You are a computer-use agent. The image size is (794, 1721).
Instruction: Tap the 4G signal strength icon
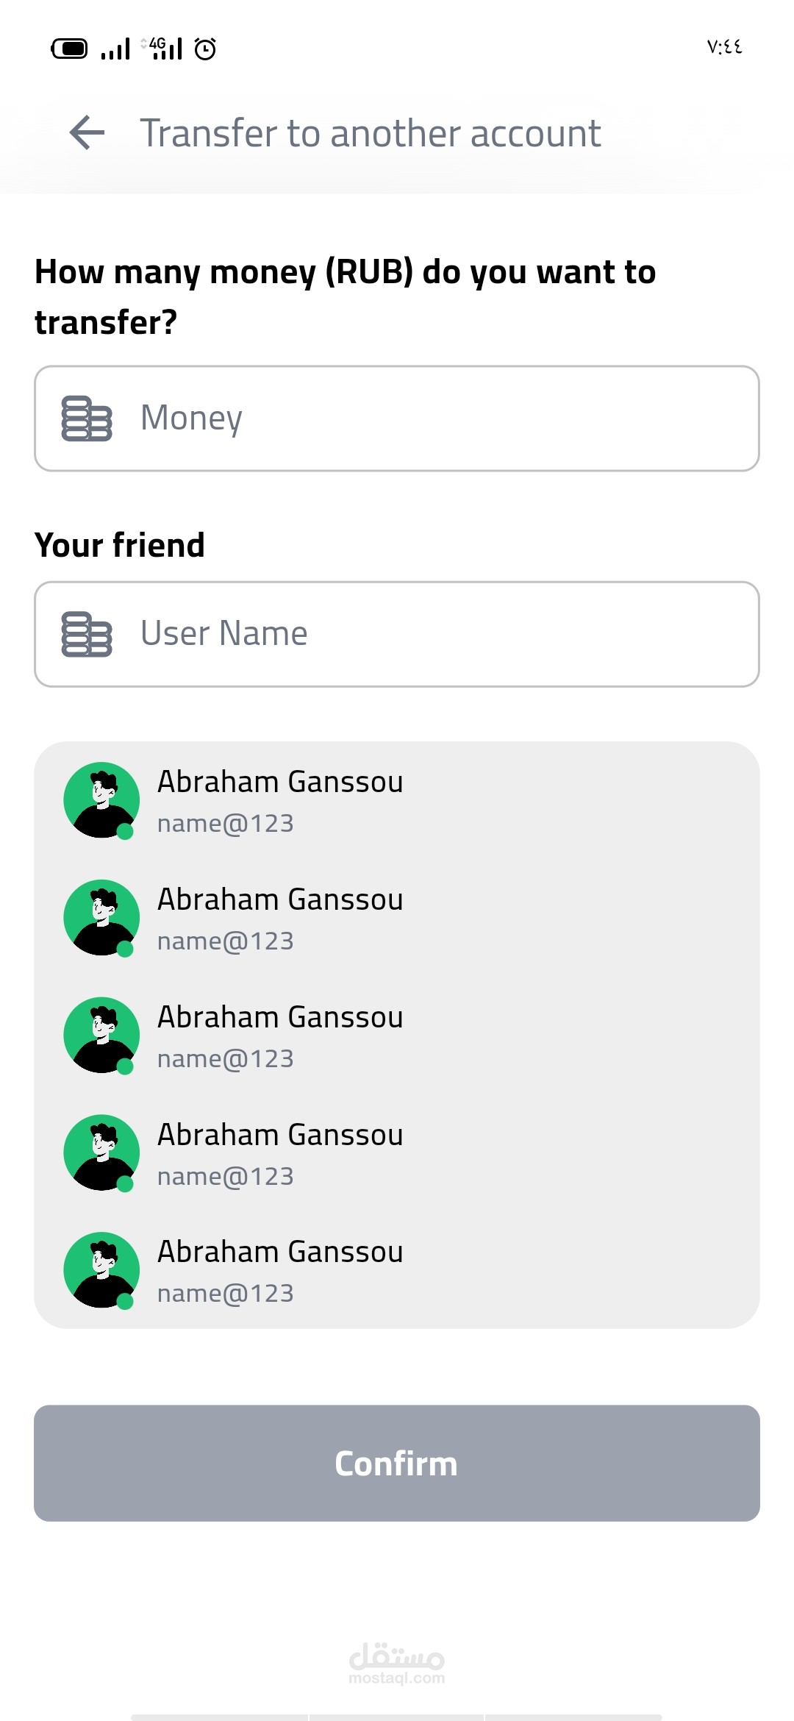pyautogui.click(x=163, y=49)
